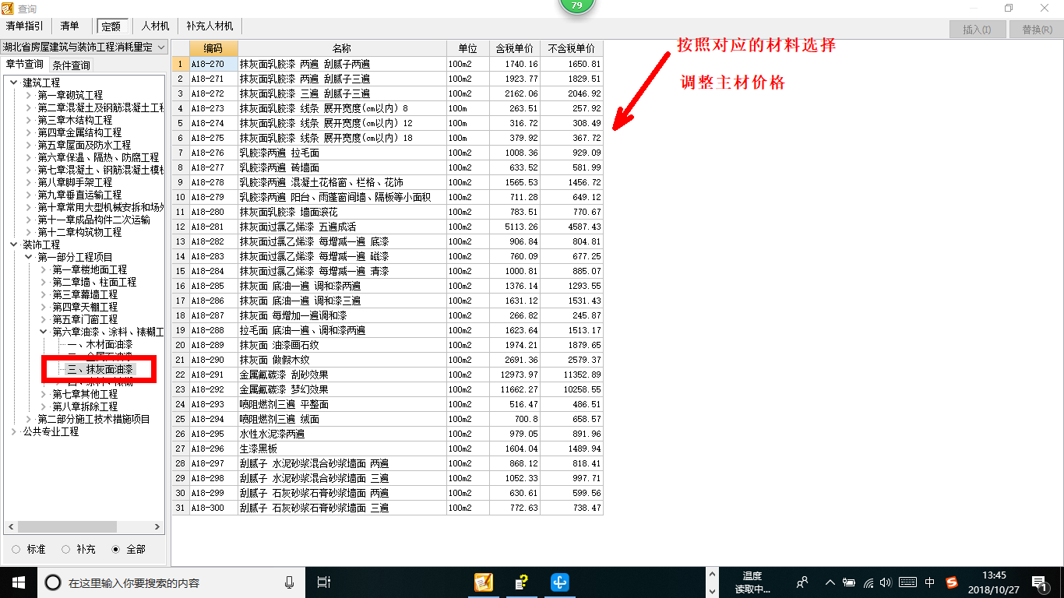Click the A18-300 code cell

point(213,508)
